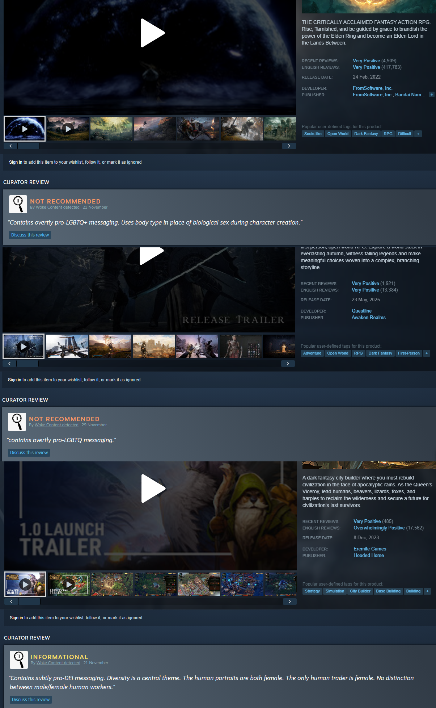Open character inventory screenshot thumbnail

coord(241,346)
